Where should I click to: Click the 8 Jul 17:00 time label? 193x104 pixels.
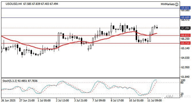[x=117, y=101]
